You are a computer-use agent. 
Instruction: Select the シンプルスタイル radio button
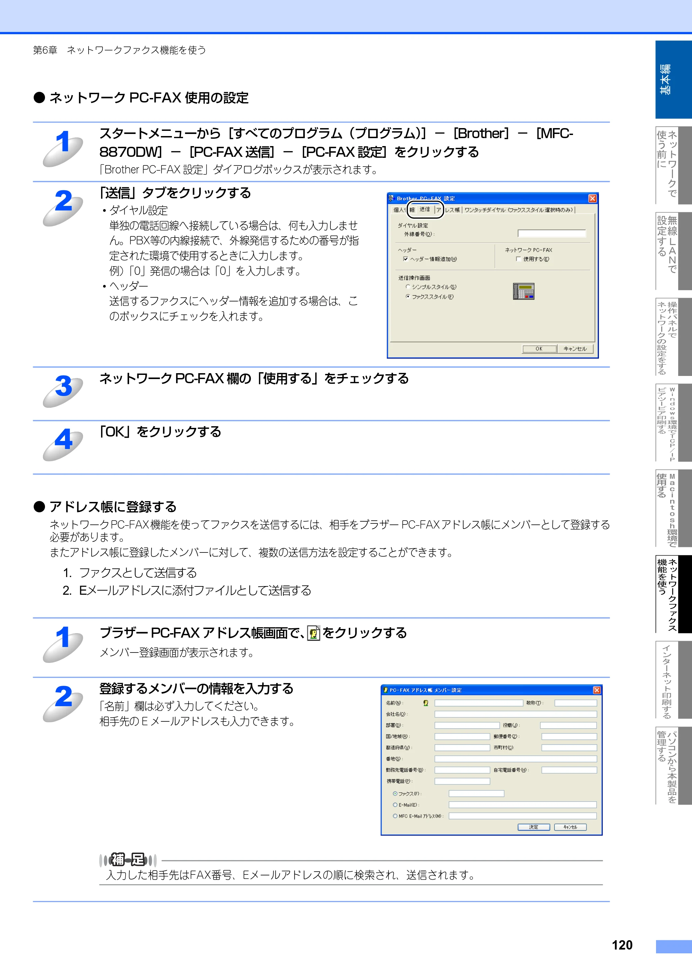coord(408,287)
